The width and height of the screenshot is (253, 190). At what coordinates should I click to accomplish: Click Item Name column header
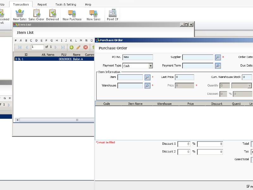(x=135, y=104)
